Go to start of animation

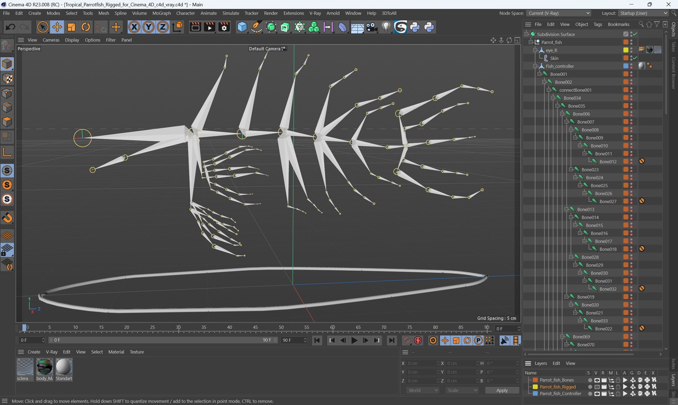pos(317,340)
